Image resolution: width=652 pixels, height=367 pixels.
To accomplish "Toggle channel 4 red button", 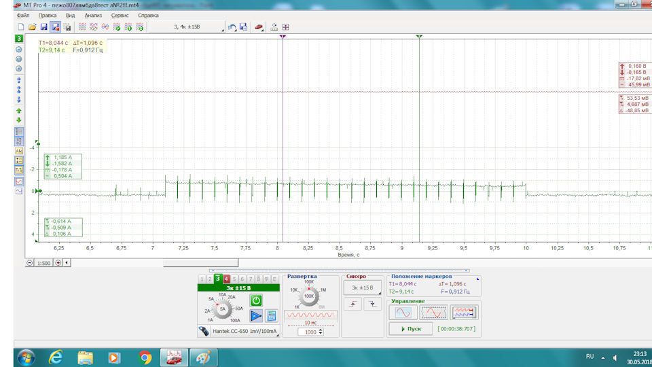I will coord(226,279).
